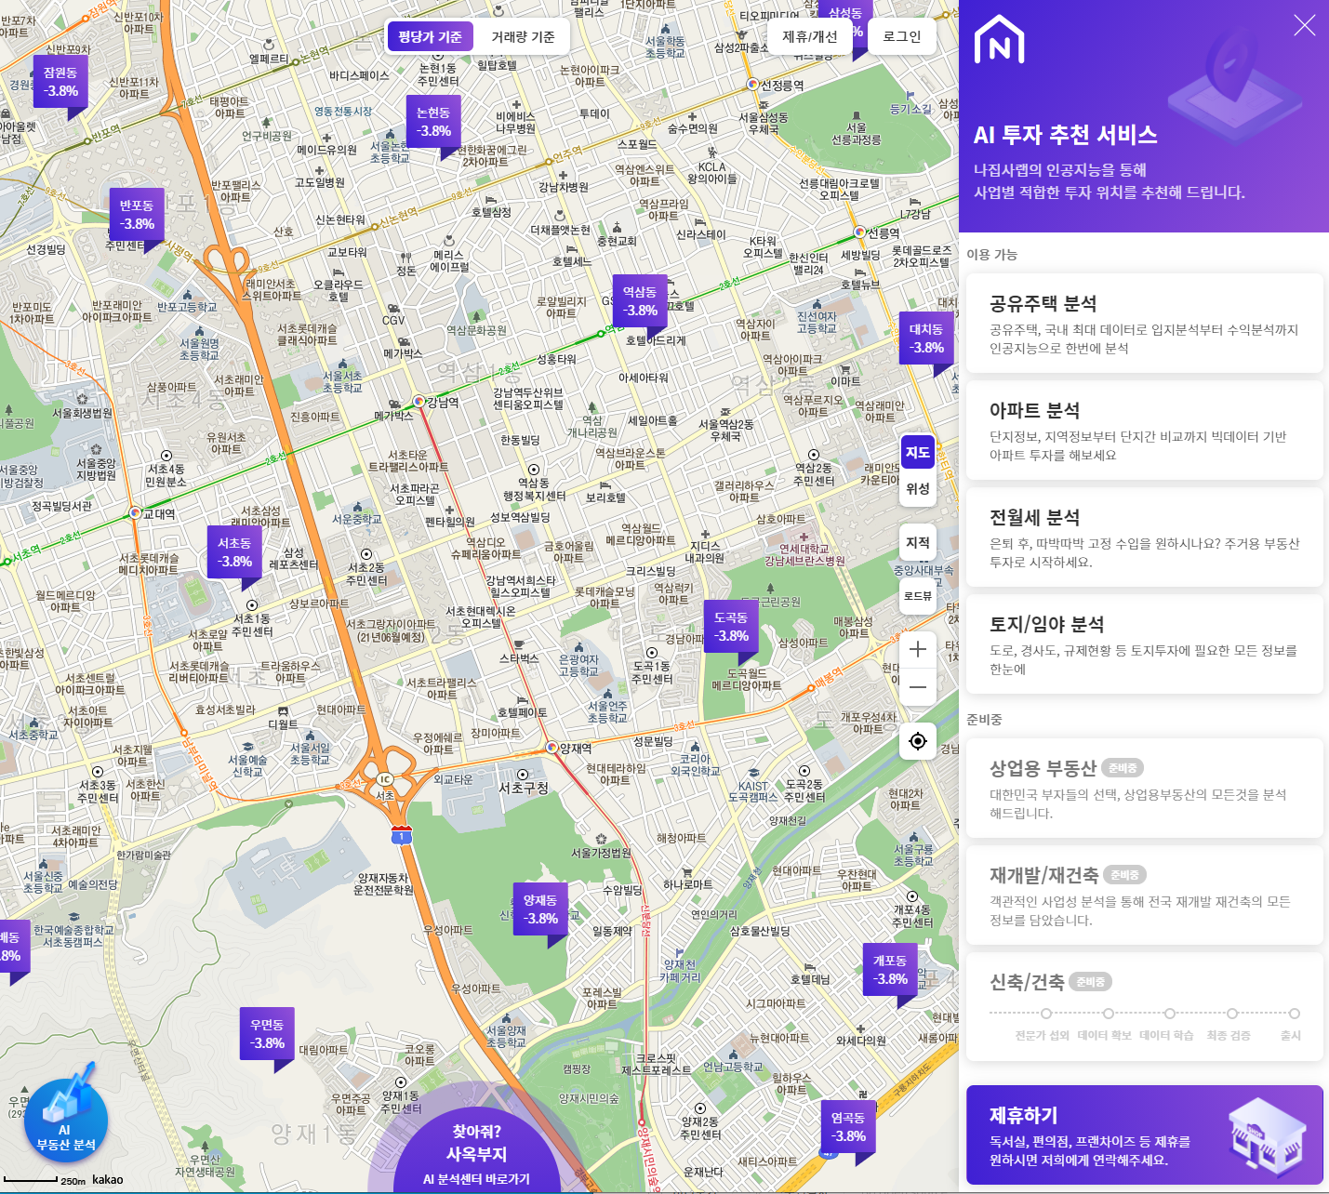The width and height of the screenshot is (1329, 1194).
Task: Switch map view to 위성
Action: (x=918, y=488)
